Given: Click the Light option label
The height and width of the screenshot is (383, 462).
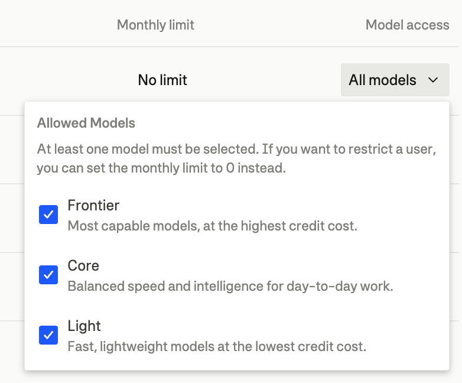Looking at the screenshot, I should coord(84,326).
